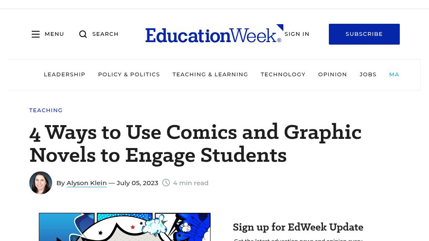Screen dimensions: 429x241
Task: Select Teaching & Learning nav item
Action: [210, 75]
